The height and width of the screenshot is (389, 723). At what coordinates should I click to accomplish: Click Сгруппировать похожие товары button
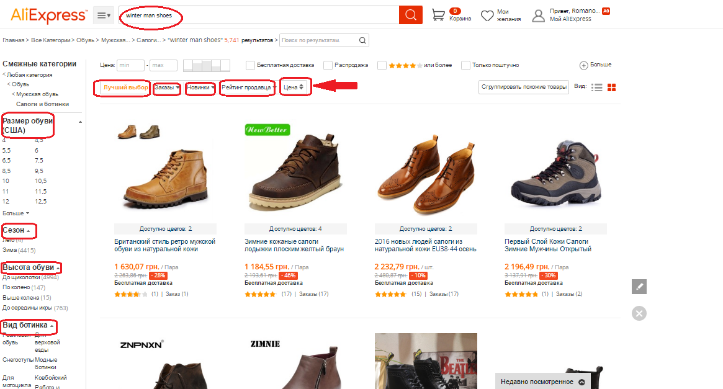[524, 87]
